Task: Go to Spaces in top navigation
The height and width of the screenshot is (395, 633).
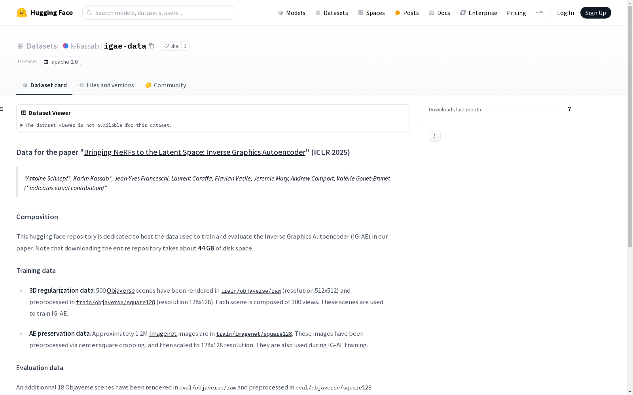Action: pyautogui.click(x=371, y=13)
